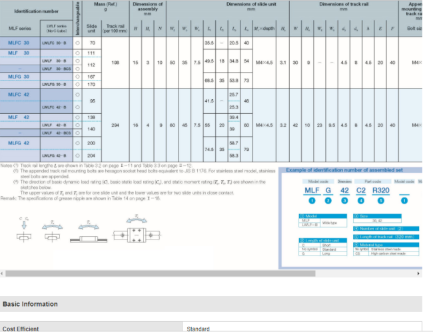This screenshot has width=433, height=332.
Task: Click the MLF 42 model name
Action: tap(19, 117)
